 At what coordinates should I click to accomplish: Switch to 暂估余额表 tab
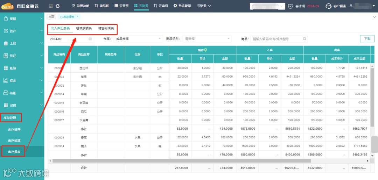point(84,28)
